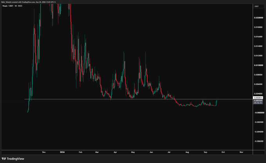Click the 0.006000 price axis label
This screenshot has height=163, width=266.
tap(259, 84)
